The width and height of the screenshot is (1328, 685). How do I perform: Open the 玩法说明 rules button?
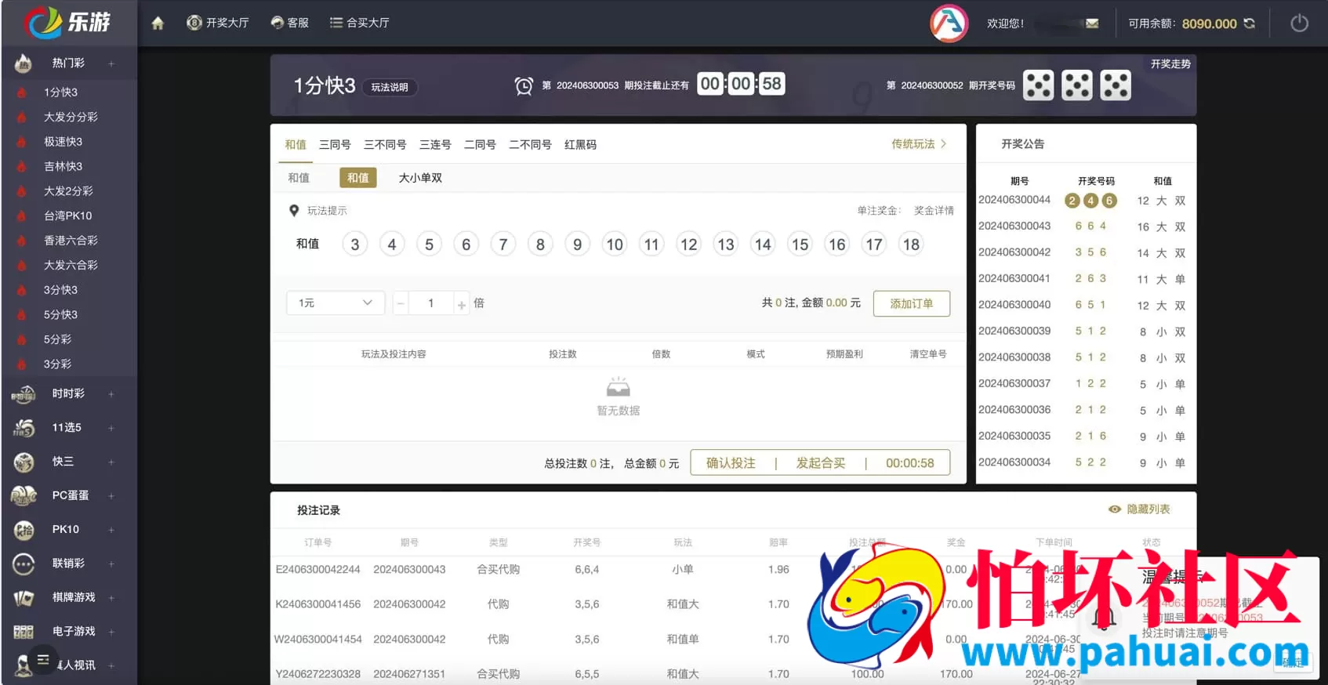point(390,87)
